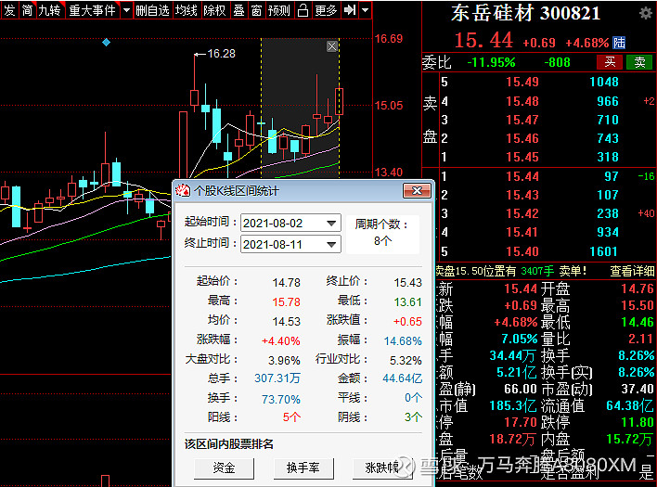This screenshot has width=657, height=487.
Task: Click the sell level 5 price 15.49
Action: pos(522,82)
